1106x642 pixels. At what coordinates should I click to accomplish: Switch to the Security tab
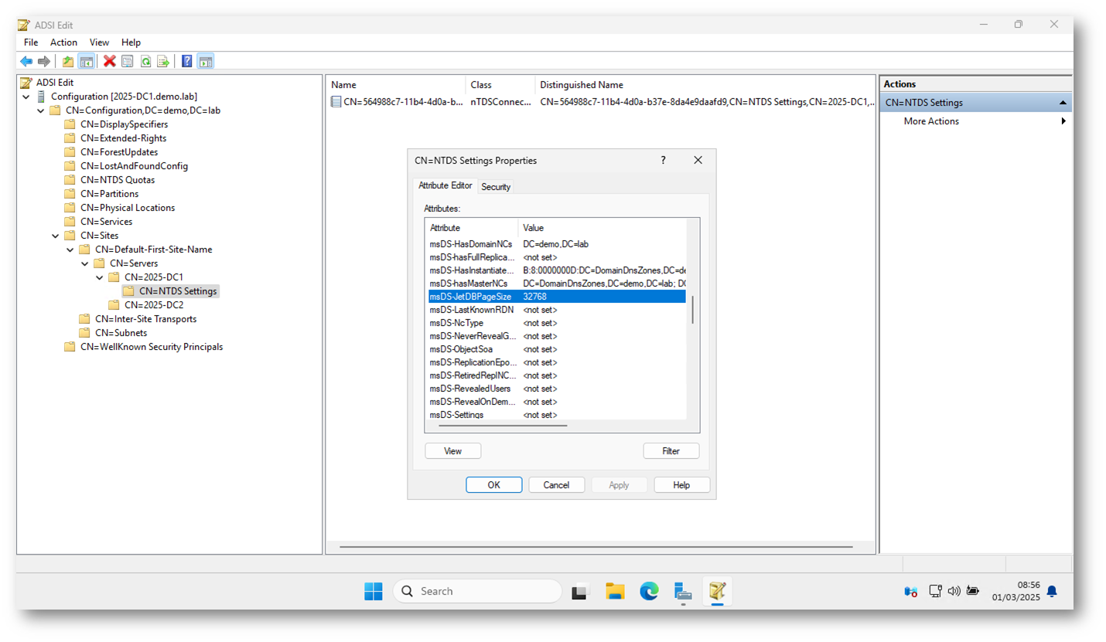[x=496, y=187]
